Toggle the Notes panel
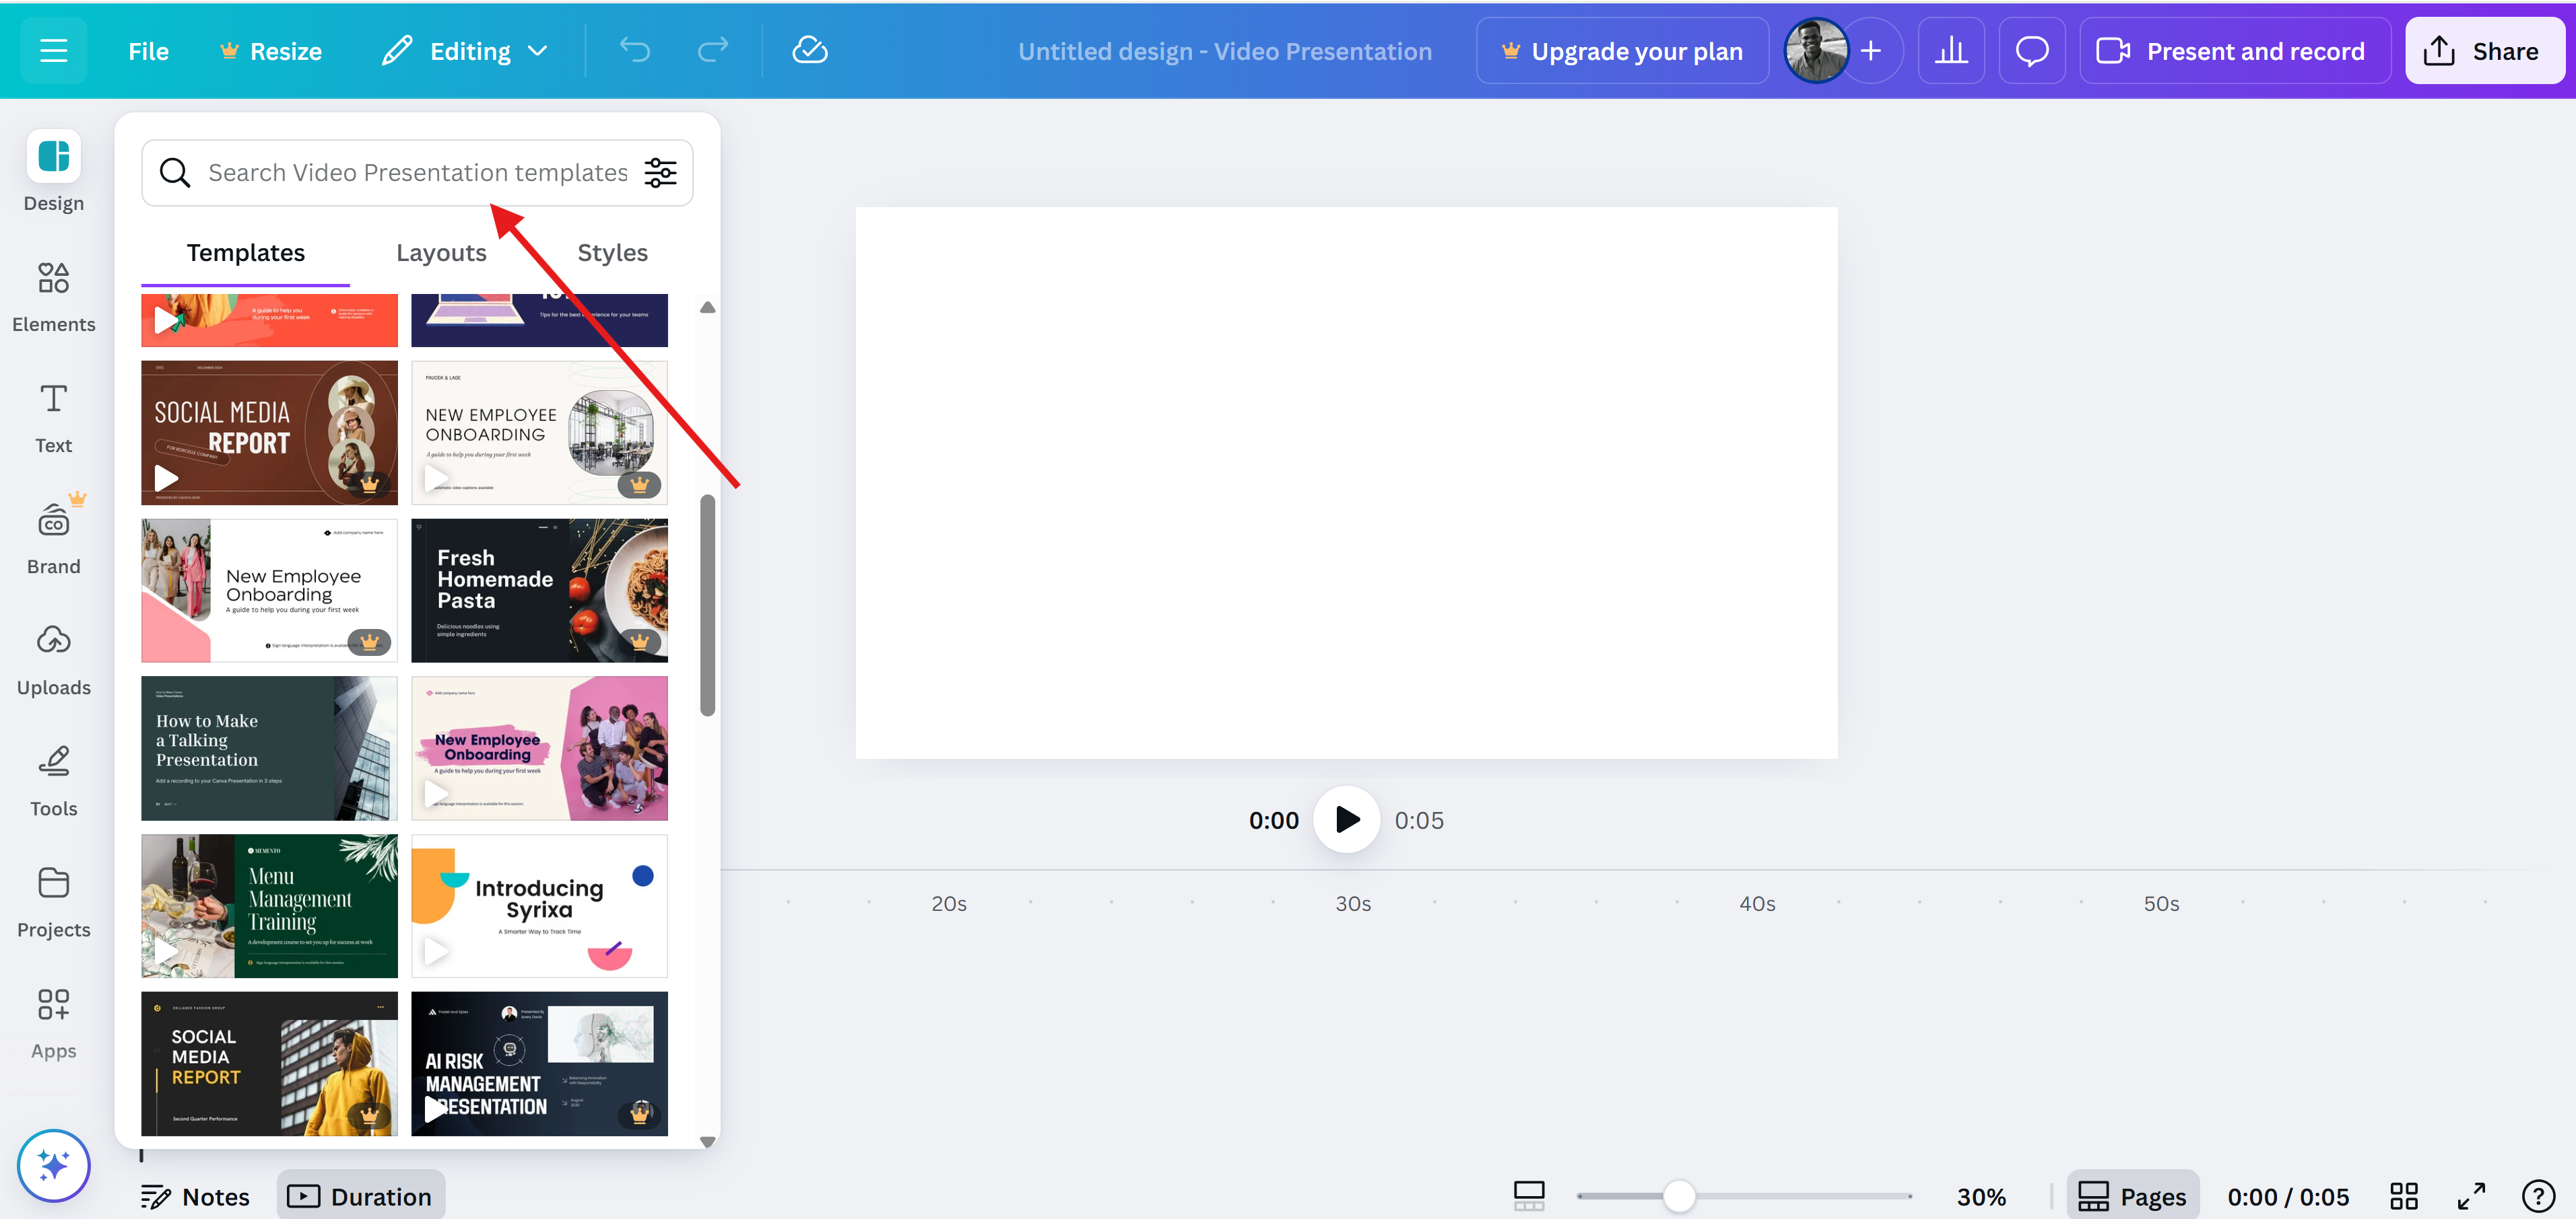2576x1219 pixels. (195, 1195)
